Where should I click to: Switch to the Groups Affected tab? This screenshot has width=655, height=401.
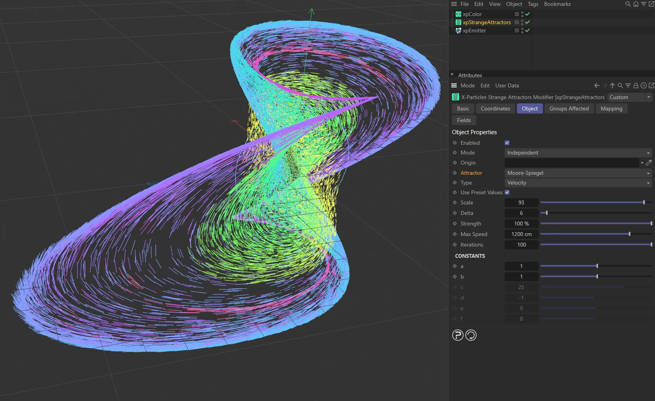point(569,108)
